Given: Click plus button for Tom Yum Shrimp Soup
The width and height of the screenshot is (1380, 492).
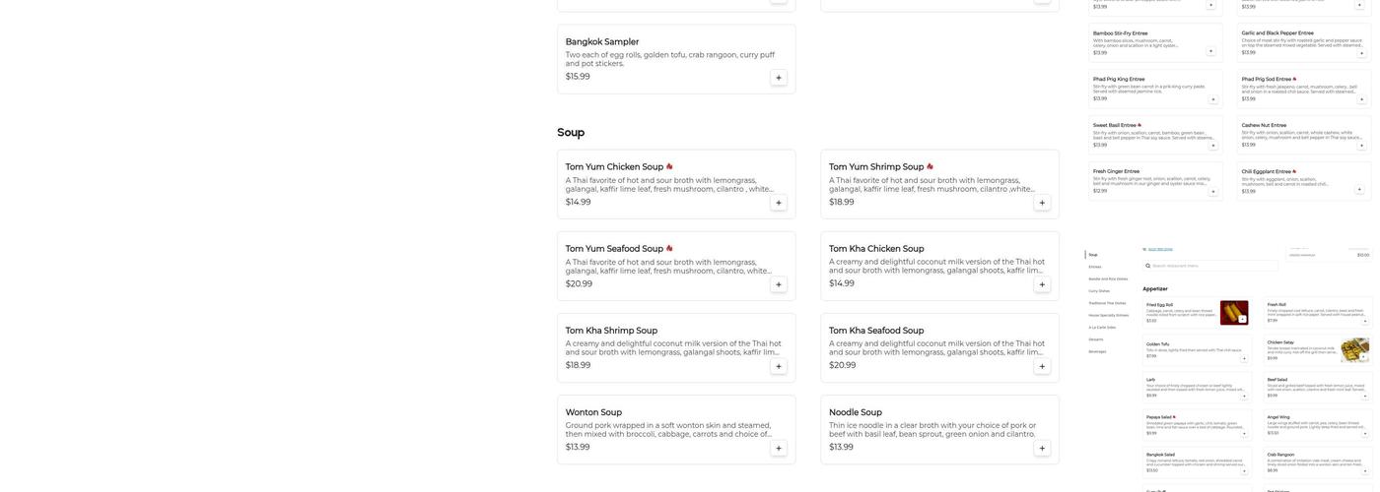Looking at the screenshot, I should 1042,203.
